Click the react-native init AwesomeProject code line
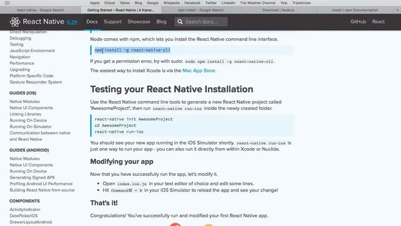The height and width of the screenshot is (226, 401). 133,119
